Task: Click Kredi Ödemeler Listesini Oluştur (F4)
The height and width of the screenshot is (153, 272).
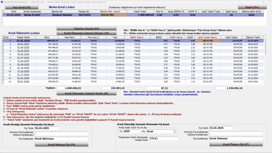Action: coord(86,33)
